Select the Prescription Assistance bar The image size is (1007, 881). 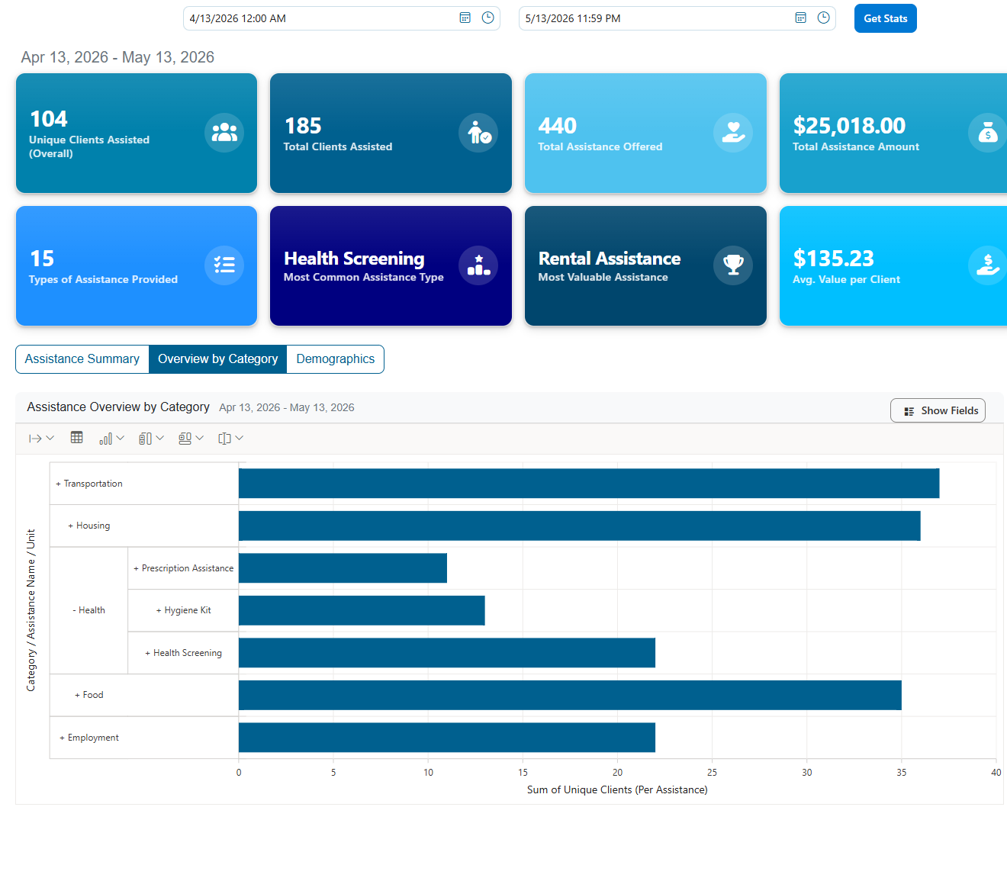343,568
